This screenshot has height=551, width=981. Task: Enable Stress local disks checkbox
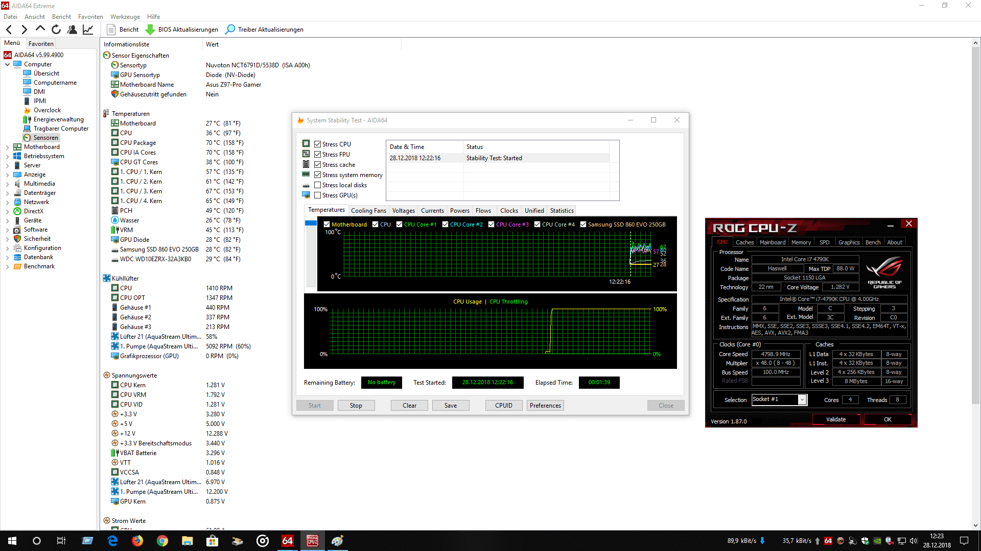317,185
